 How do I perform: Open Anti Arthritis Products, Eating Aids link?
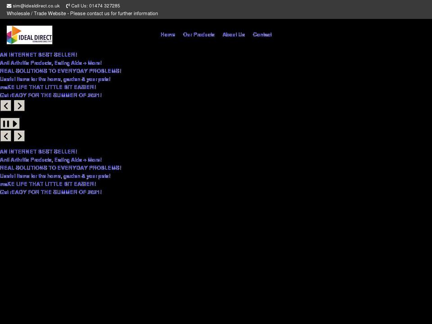click(x=51, y=63)
